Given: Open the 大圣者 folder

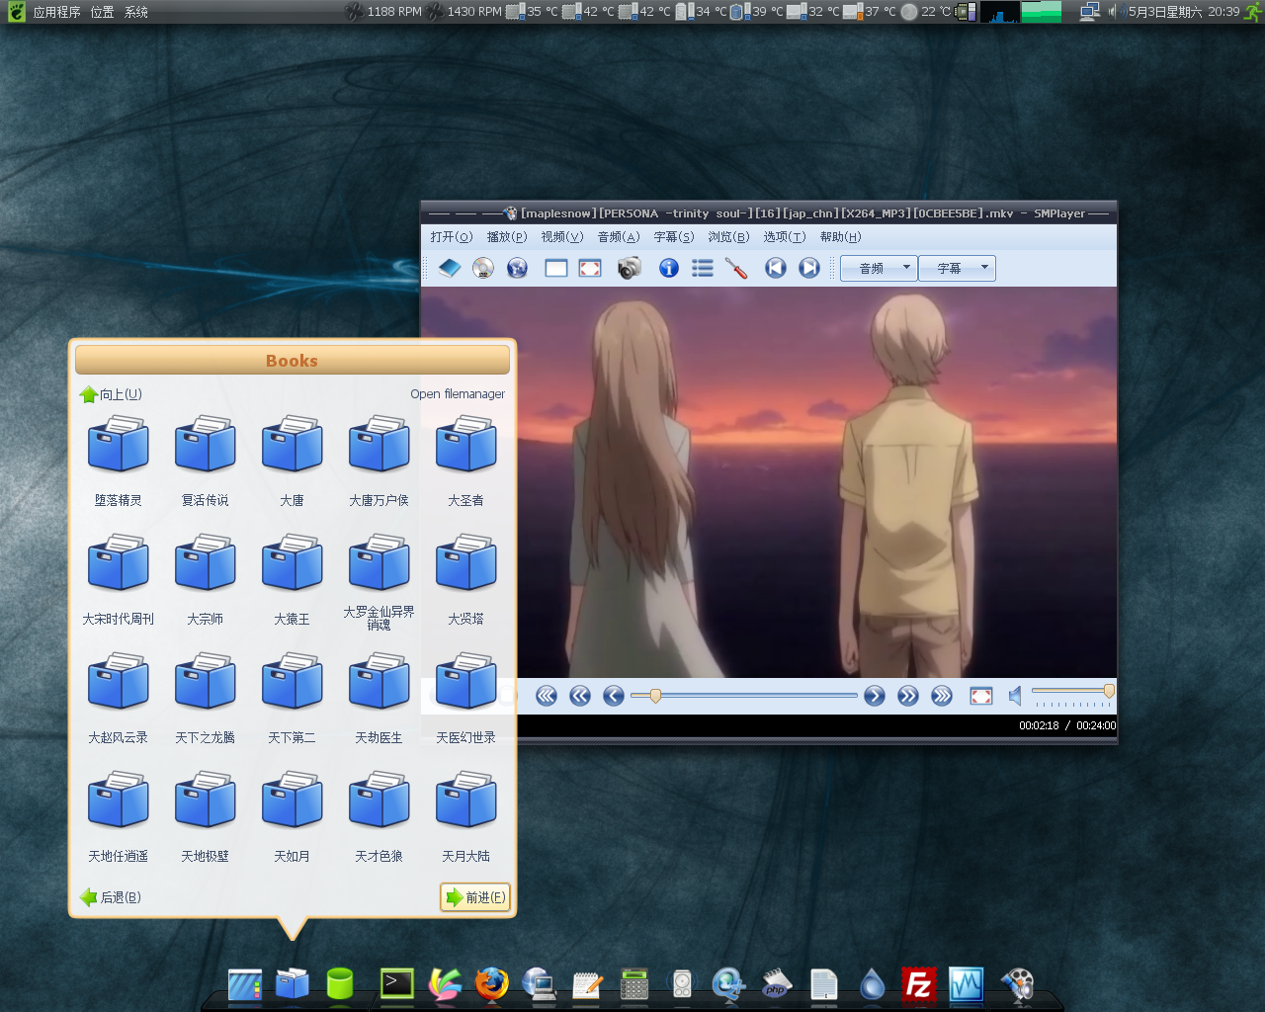Looking at the screenshot, I should pos(466,461).
